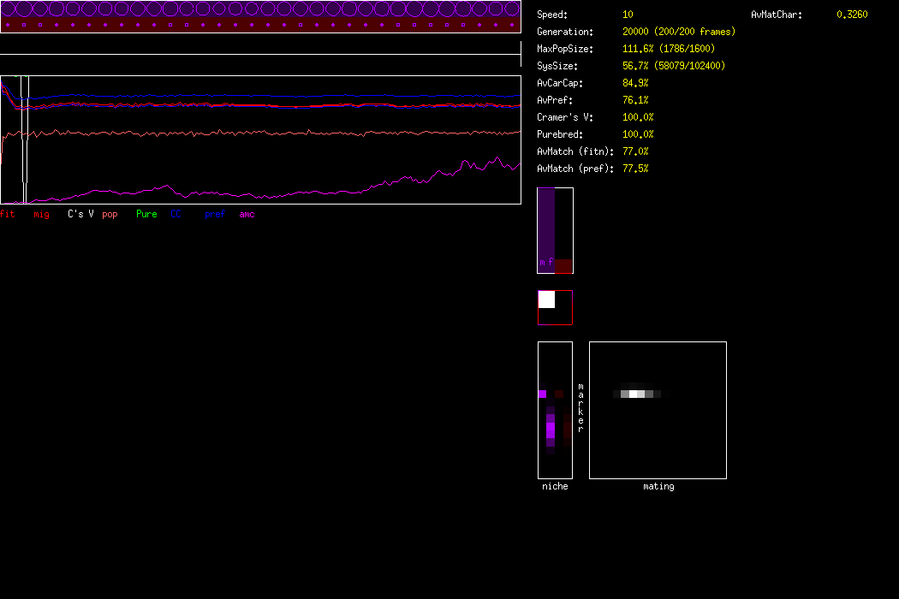Image resolution: width=899 pixels, height=599 pixels.
Task: Click the AvMatChar value 0.3260
Action: point(851,15)
